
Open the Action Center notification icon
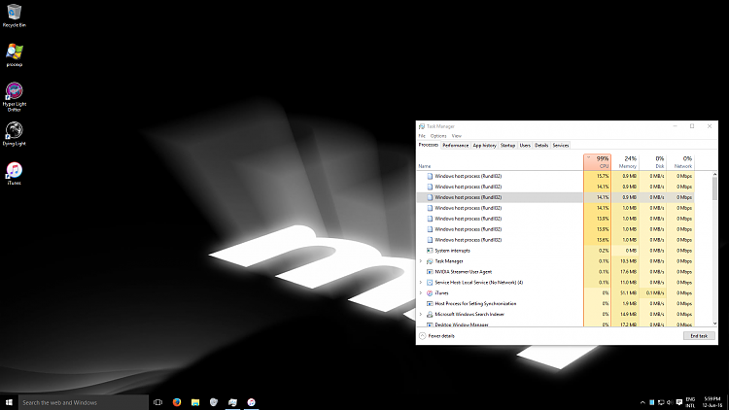(679, 402)
